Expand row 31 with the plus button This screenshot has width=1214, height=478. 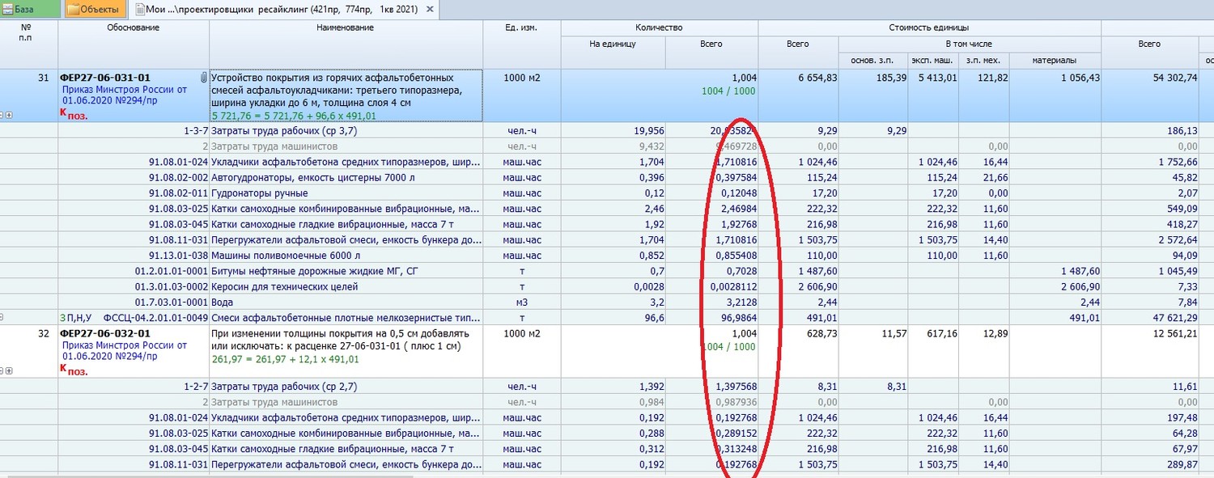click(9, 116)
